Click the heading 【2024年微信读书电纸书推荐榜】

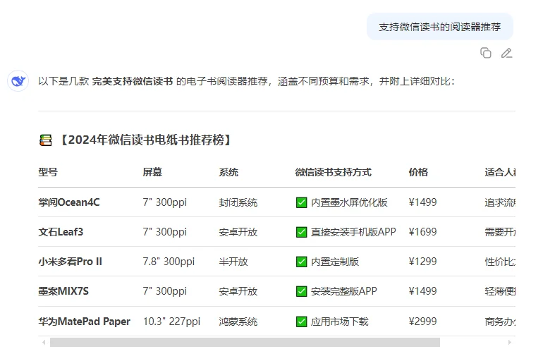coord(145,140)
